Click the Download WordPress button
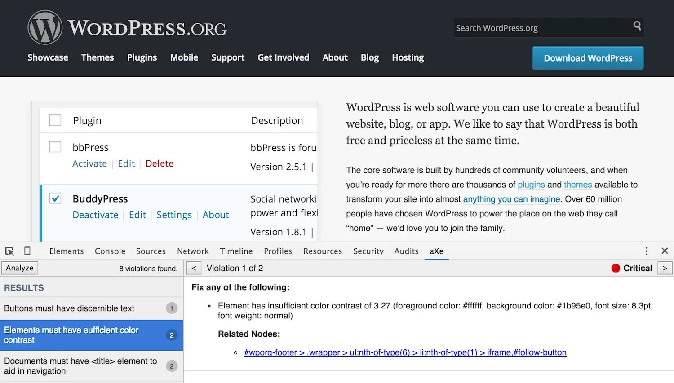Viewport: 674px width, 383px height. (x=587, y=58)
